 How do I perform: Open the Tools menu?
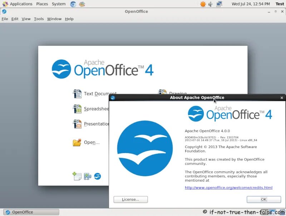39,19
